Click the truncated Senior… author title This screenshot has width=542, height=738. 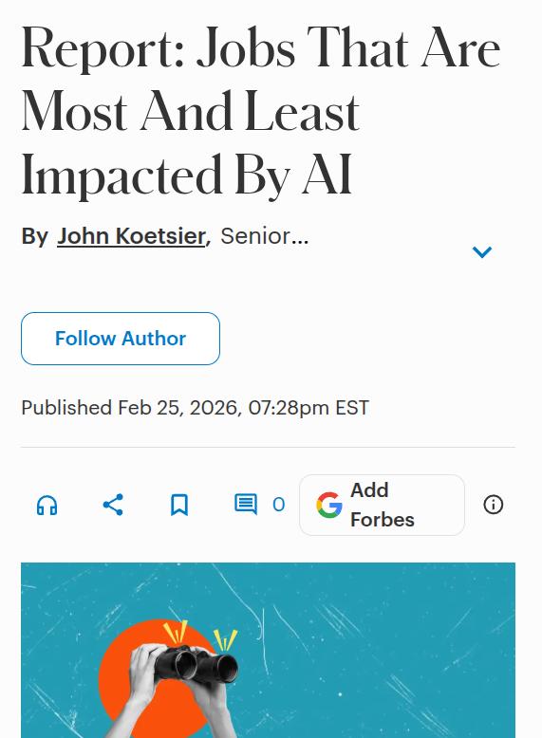click(264, 236)
